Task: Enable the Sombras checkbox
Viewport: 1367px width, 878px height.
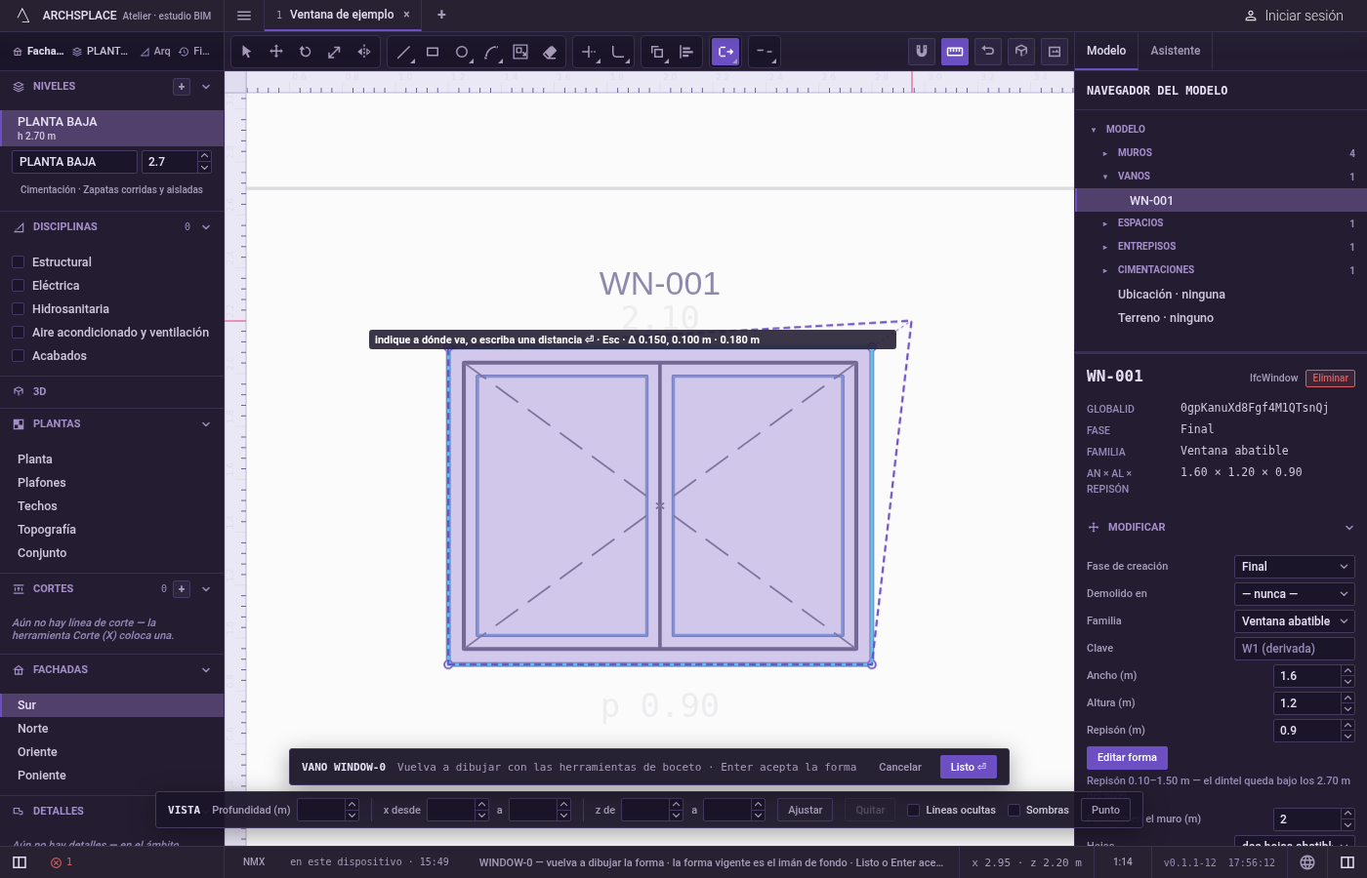Action: [x=1014, y=810]
